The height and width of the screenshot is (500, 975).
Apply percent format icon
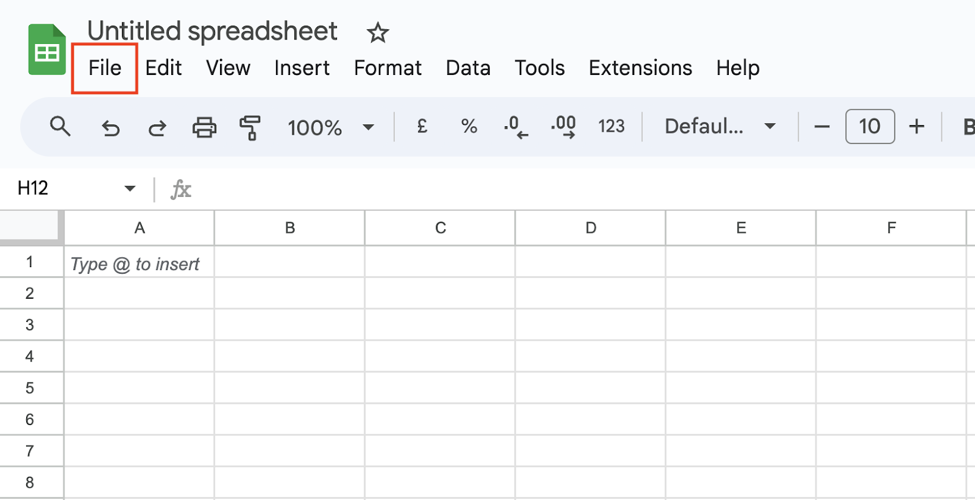click(x=469, y=127)
